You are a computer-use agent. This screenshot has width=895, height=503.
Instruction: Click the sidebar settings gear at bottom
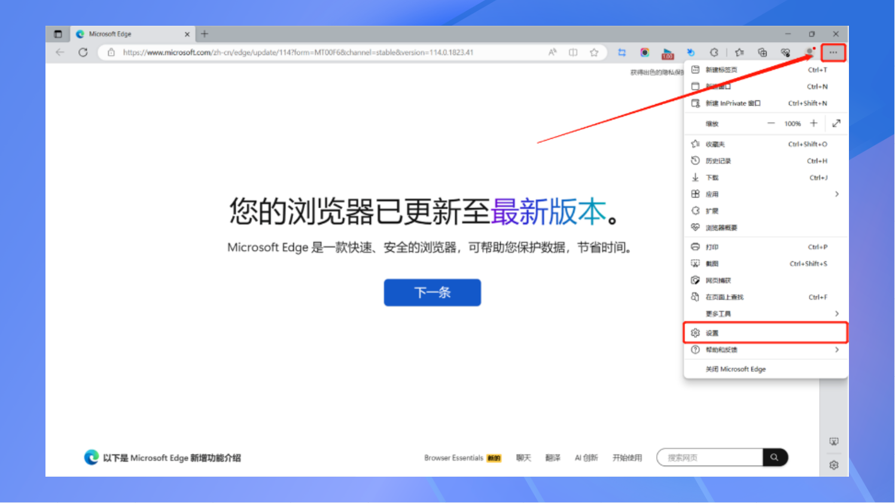[x=834, y=465]
